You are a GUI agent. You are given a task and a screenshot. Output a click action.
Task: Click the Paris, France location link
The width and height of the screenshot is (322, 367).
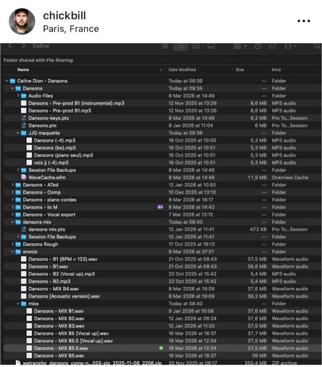70,29
